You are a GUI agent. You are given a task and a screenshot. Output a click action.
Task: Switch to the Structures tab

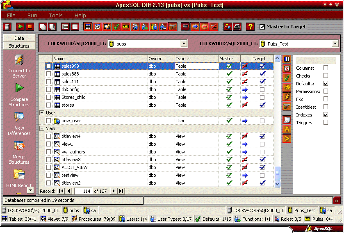click(x=19, y=46)
